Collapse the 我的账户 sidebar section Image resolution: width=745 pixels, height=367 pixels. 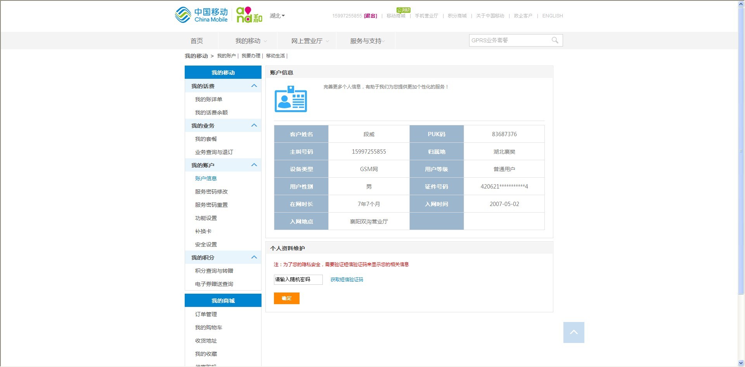254,165
